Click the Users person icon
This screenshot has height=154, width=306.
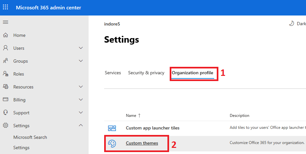click(x=6, y=48)
